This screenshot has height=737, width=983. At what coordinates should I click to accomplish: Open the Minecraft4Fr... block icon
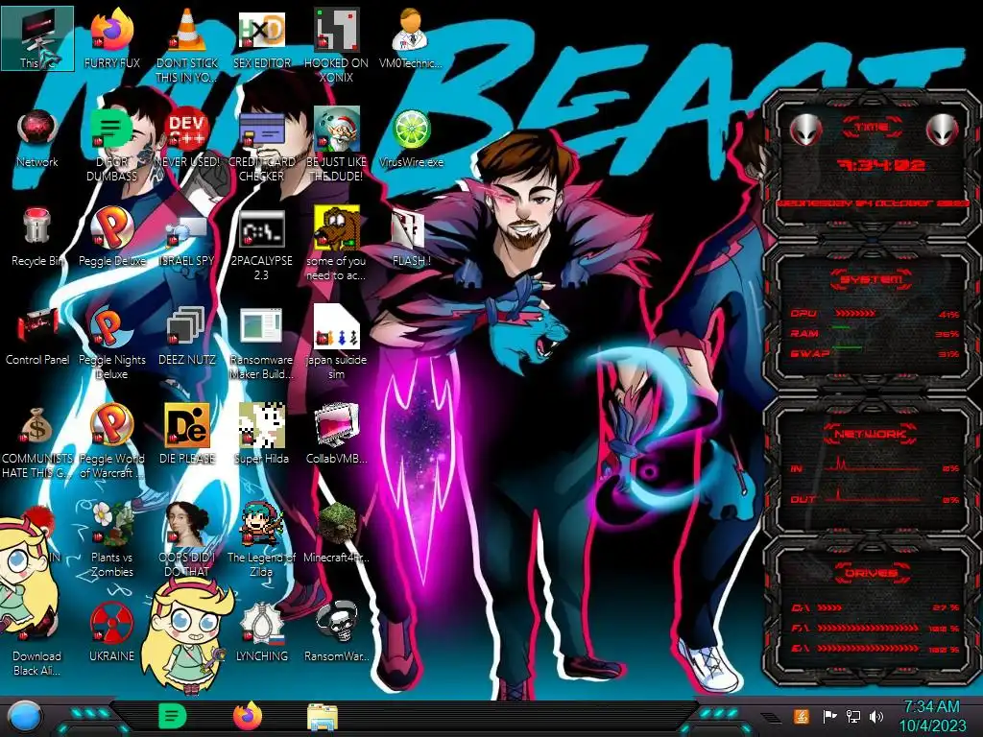pyautogui.click(x=337, y=534)
